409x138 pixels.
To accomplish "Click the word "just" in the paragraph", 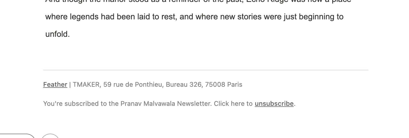I will click(290, 17).
